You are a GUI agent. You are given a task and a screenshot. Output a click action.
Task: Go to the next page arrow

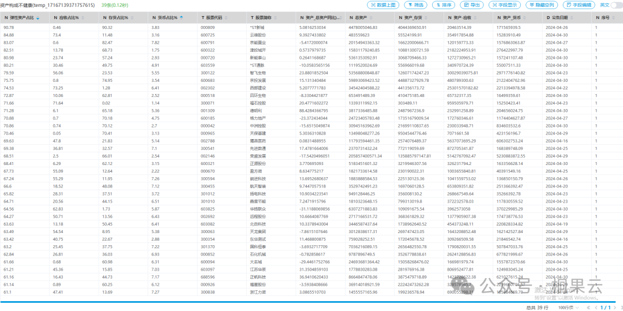click(x=613, y=308)
